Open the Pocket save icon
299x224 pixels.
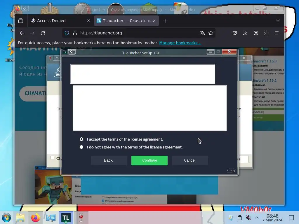tap(235, 33)
